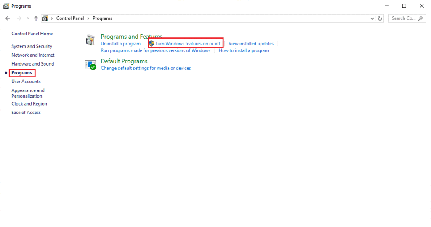Click How to install a program
This screenshot has width=431, height=227.
tap(244, 50)
